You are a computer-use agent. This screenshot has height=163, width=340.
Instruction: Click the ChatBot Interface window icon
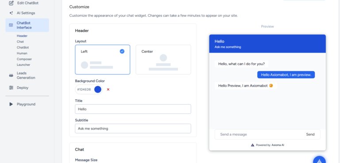coord(11,25)
